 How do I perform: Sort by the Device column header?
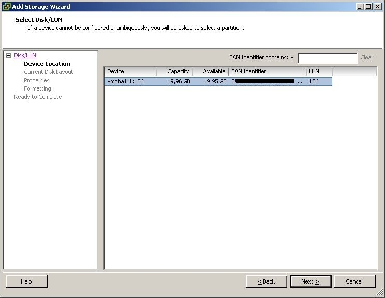click(130, 72)
